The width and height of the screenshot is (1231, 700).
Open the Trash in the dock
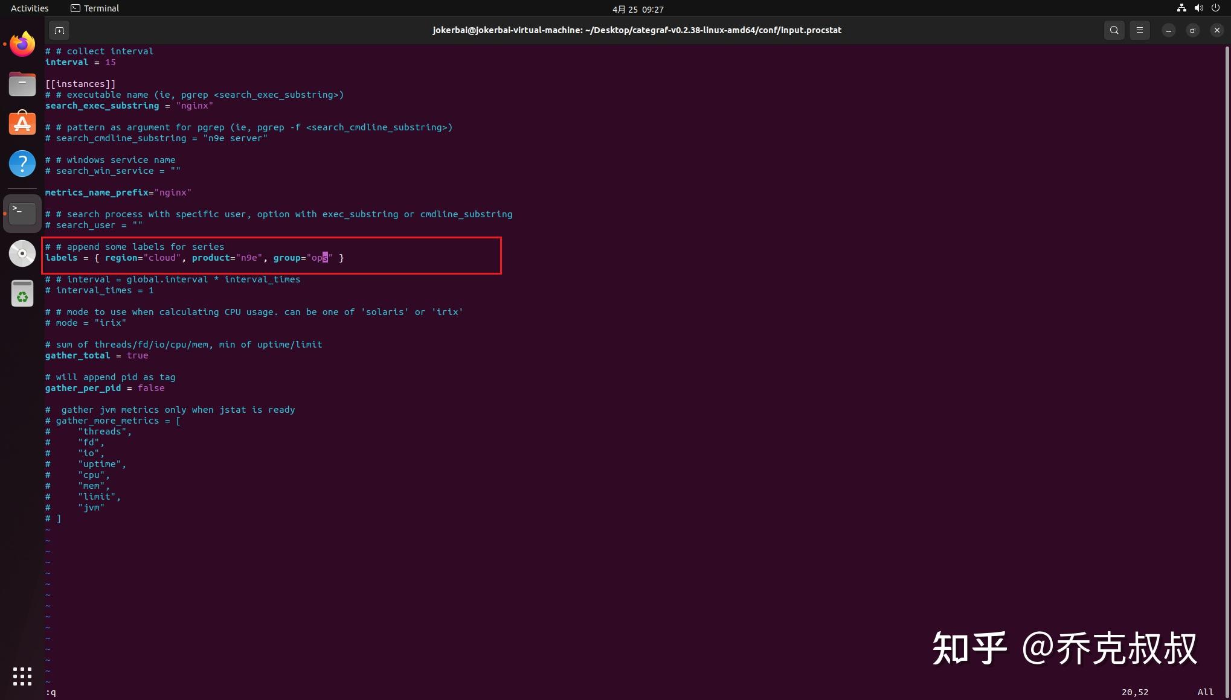(x=22, y=294)
